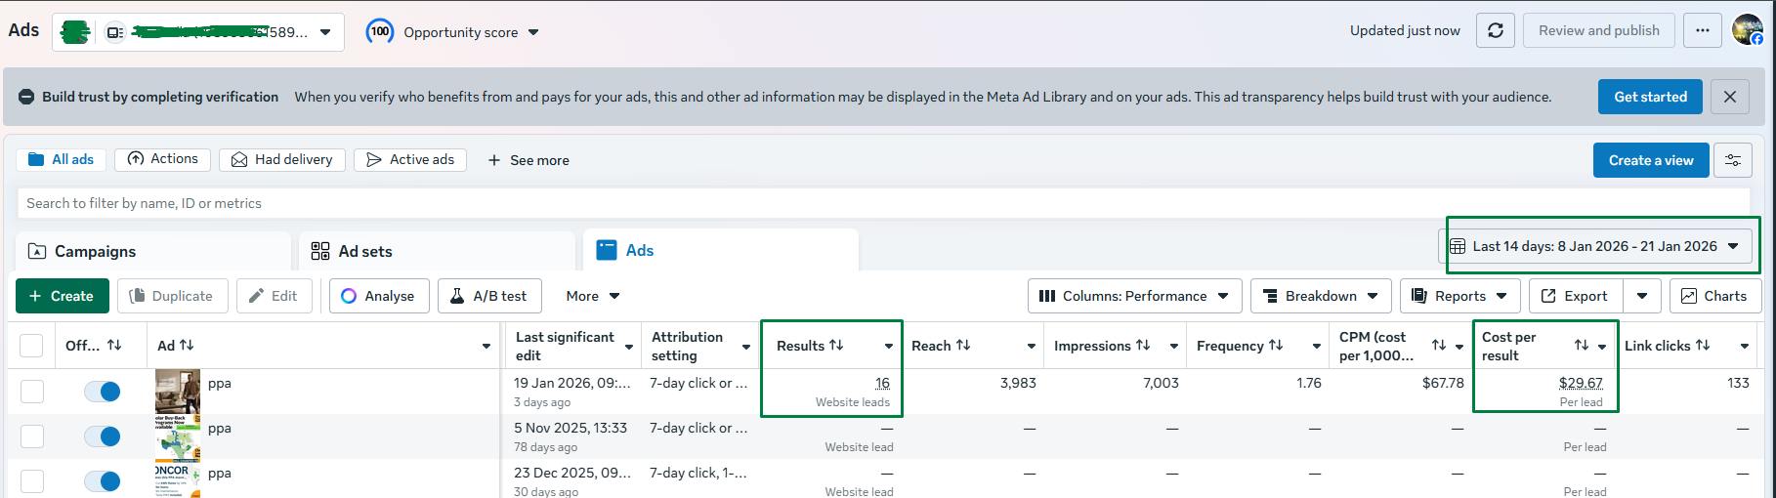Sort by Off/On status column arrows
Screen dimensions: 1776x498
point(114,345)
